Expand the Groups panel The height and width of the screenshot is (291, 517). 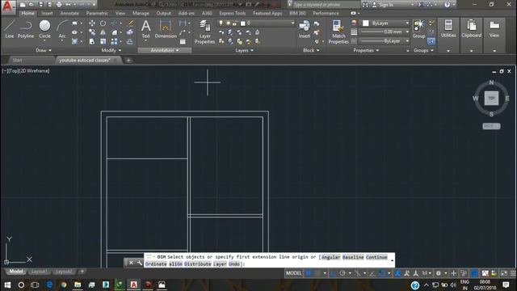tap(423, 50)
